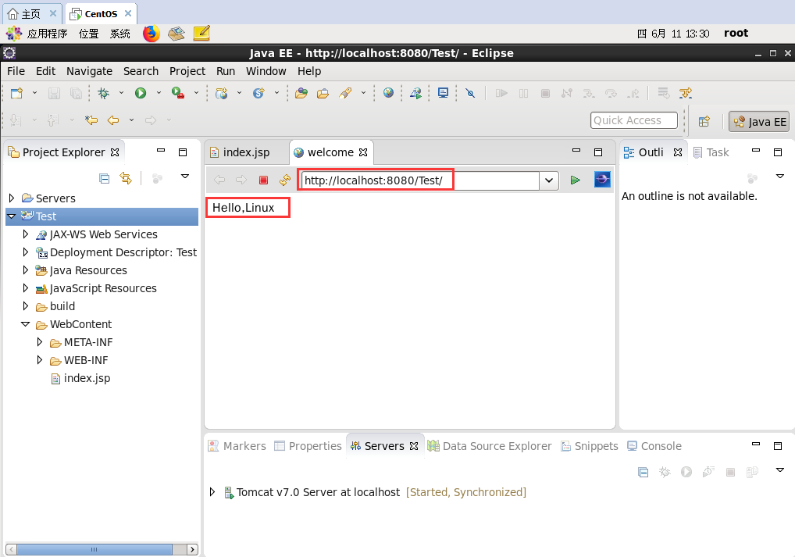Open the Navigate menu
The image size is (795, 557).
tap(89, 71)
